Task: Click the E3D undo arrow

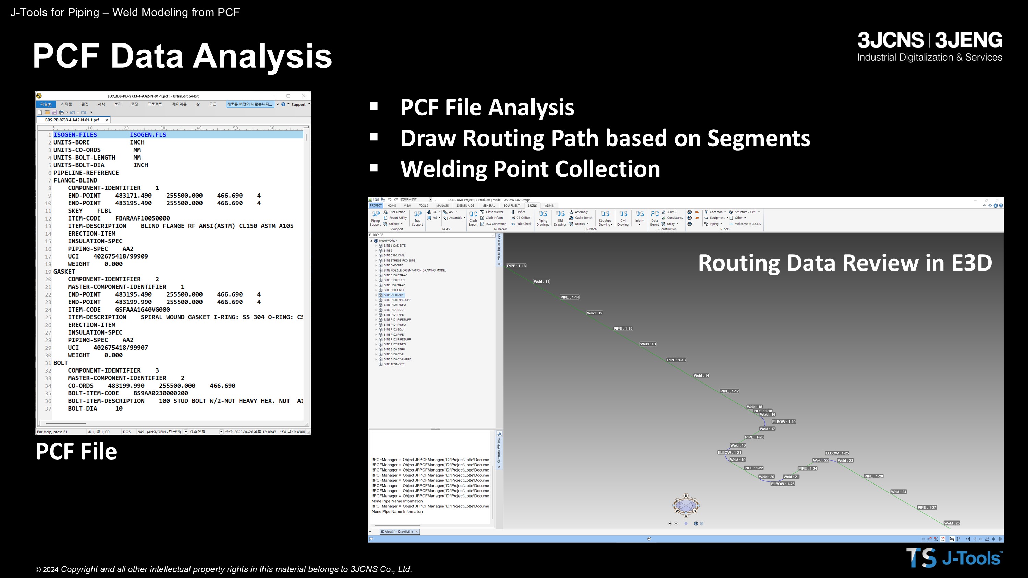Action: [390, 199]
